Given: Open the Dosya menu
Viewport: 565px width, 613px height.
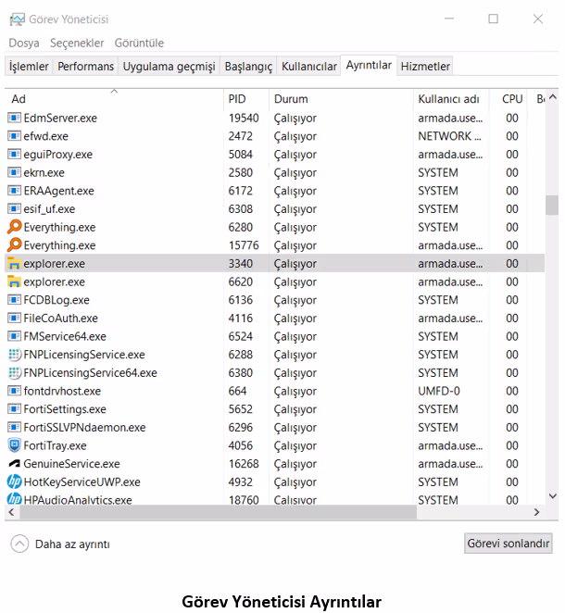Looking at the screenshot, I should pyautogui.click(x=24, y=43).
